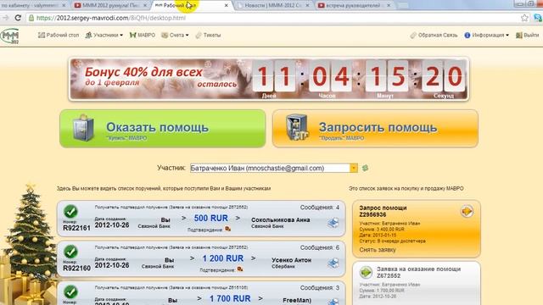This screenshot has height=305, width=543.
Task: Click the 1 200 RUR amount
Action: [x=223, y=258]
